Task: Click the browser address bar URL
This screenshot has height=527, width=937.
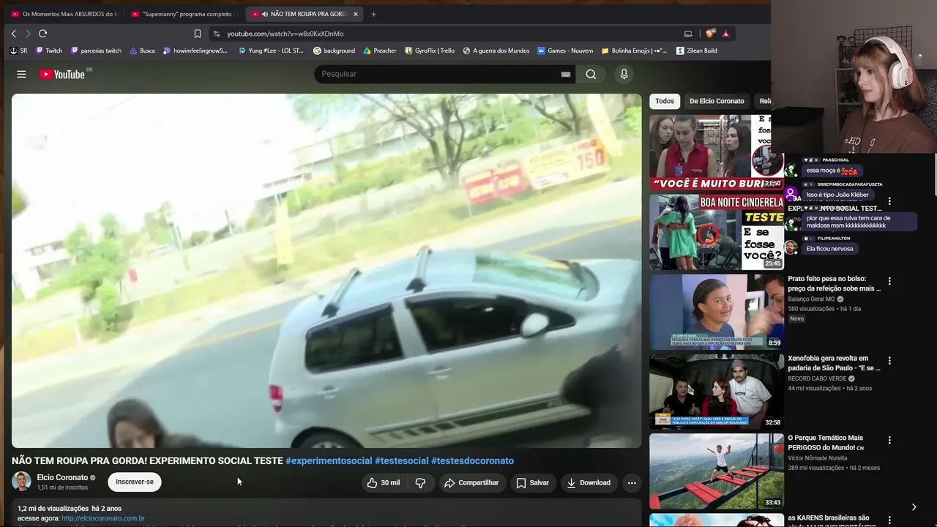Action: pyautogui.click(x=285, y=34)
